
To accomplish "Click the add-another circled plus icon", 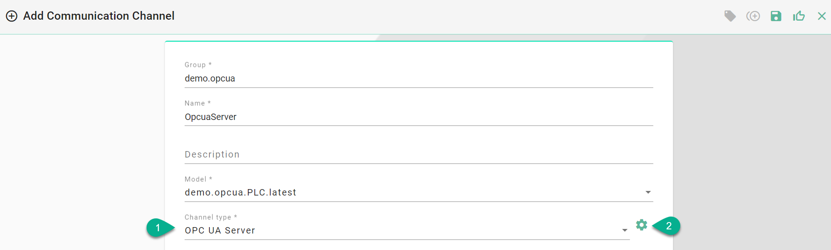I will 753,16.
